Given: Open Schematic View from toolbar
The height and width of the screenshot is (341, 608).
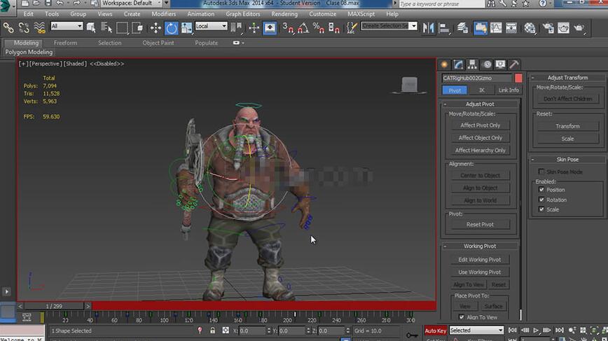Looking at the screenshot, I should point(511,27).
